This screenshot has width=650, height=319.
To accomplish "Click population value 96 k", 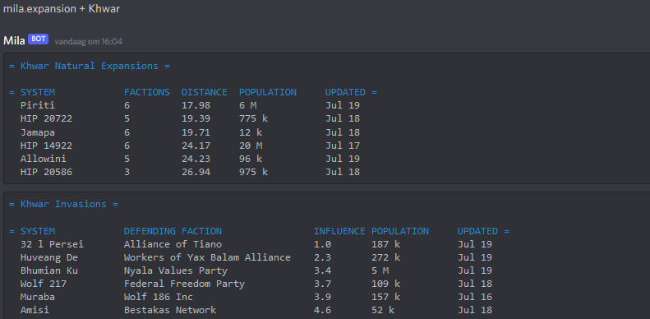I will coord(251,159).
